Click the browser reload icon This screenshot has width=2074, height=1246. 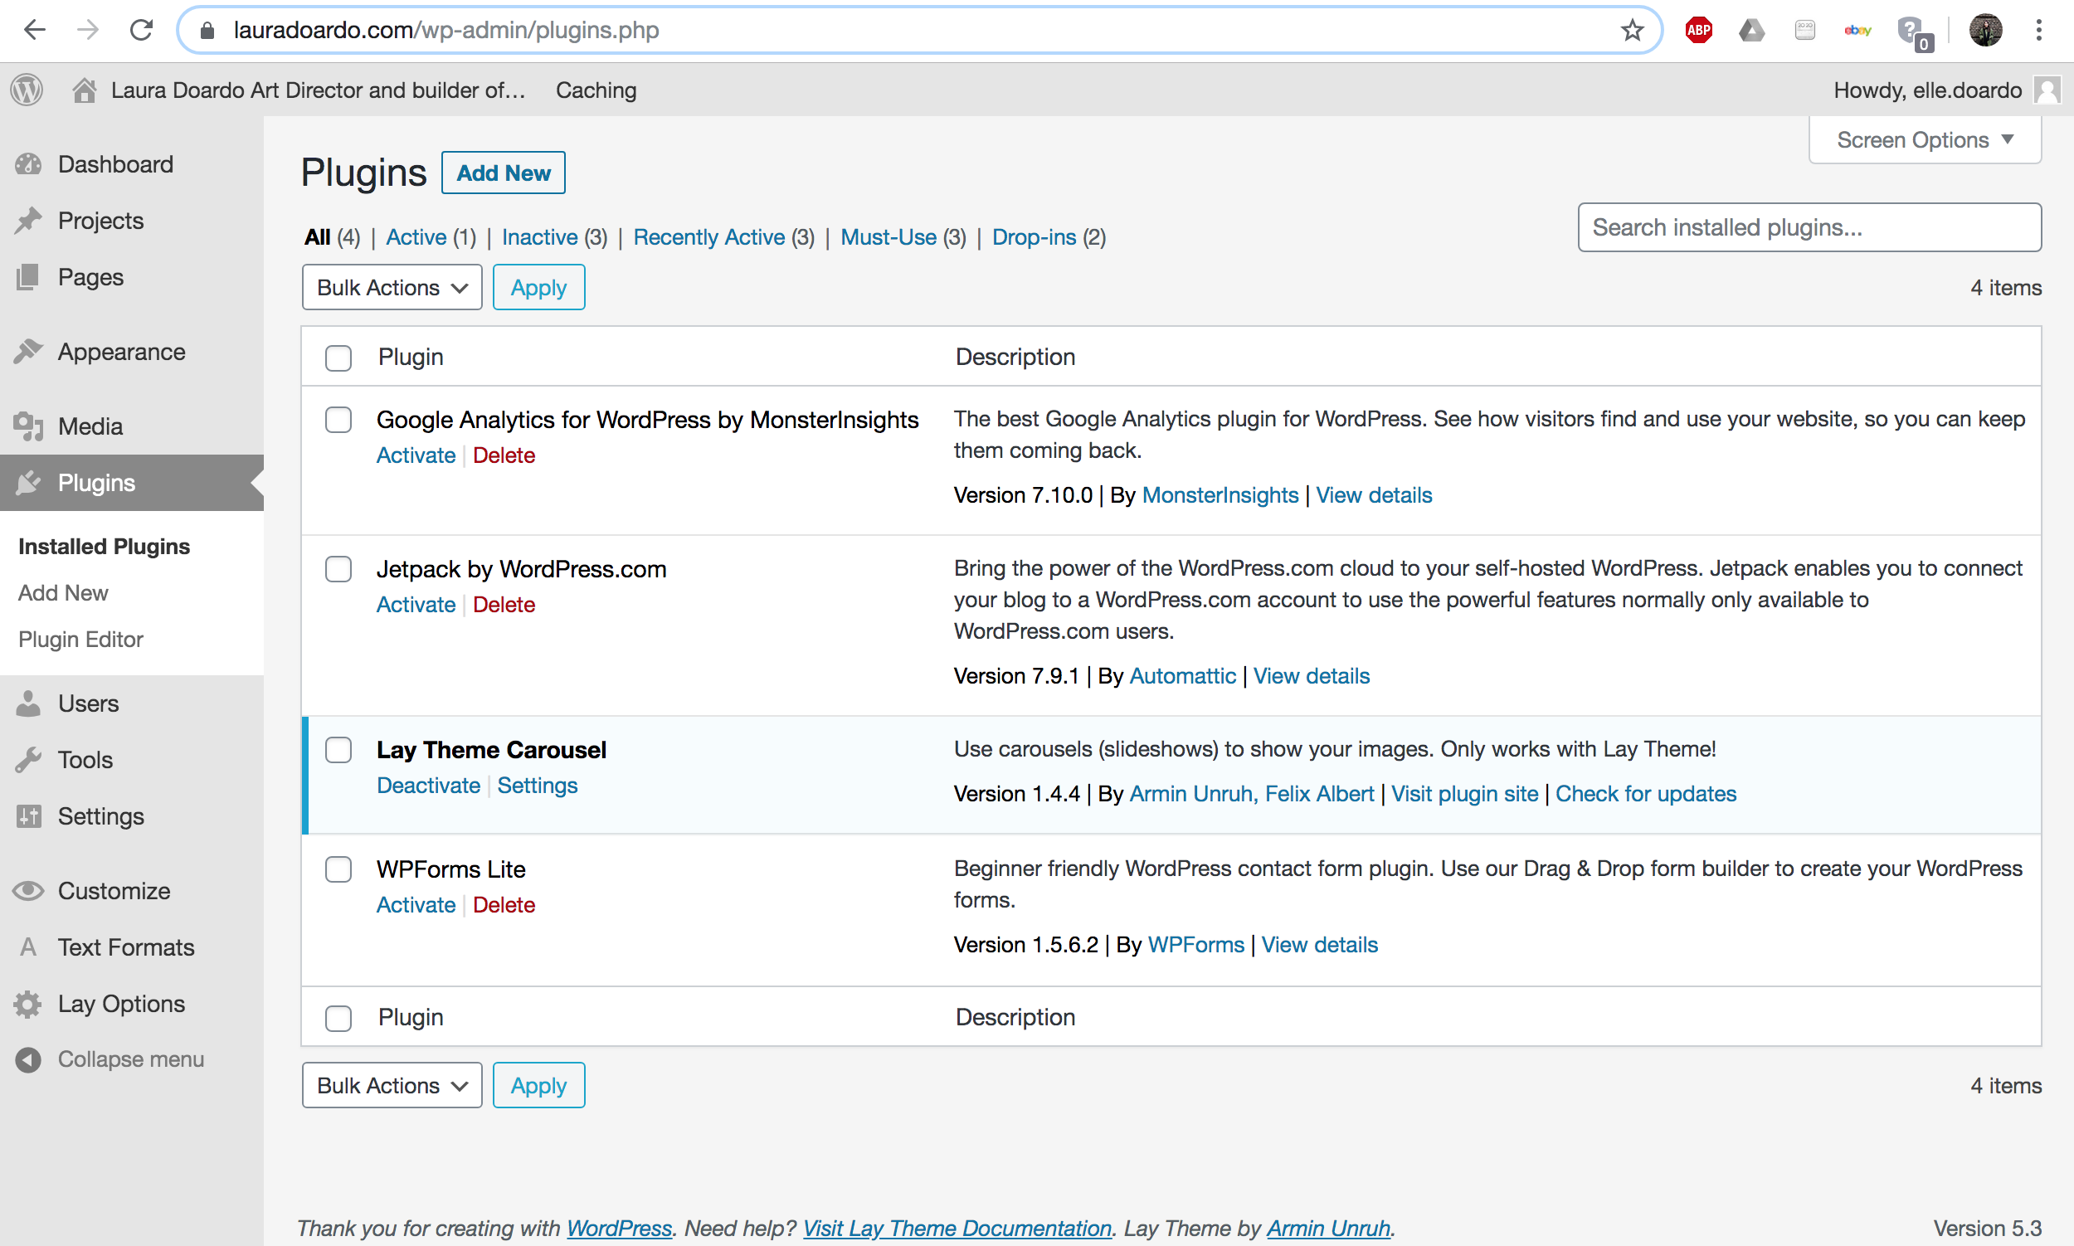coord(141,31)
